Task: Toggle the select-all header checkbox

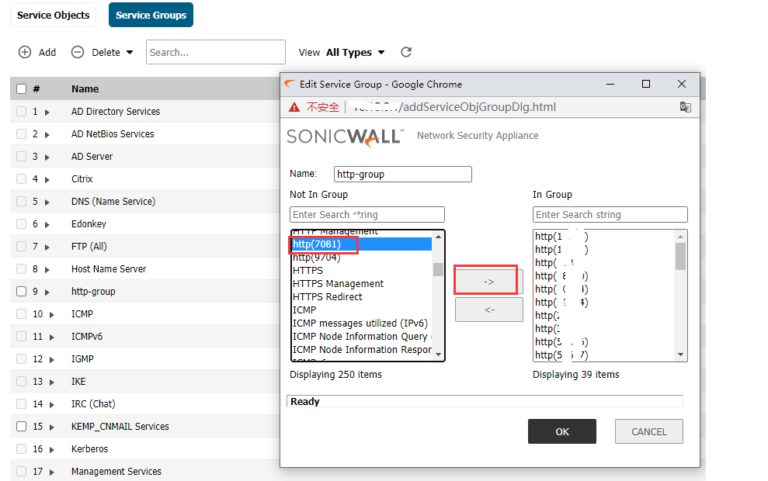Action: click(x=21, y=88)
